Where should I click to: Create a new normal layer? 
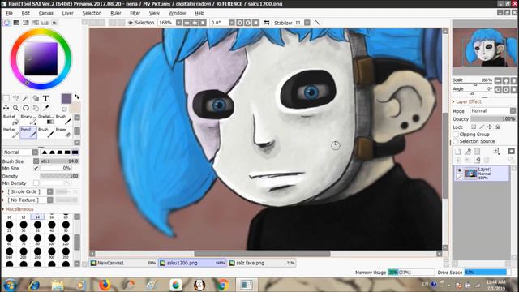[x=458, y=152]
